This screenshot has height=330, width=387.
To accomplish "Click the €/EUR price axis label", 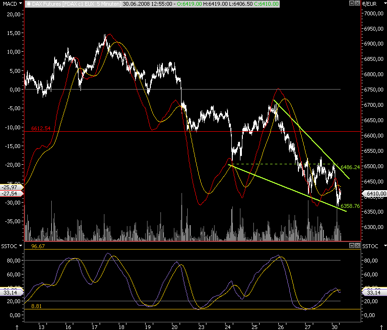I will (x=369, y=4).
